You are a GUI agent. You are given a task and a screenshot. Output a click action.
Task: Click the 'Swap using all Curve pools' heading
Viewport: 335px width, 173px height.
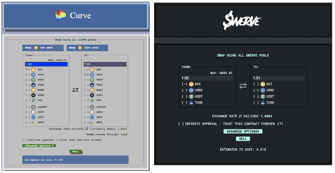pos(75,40)
